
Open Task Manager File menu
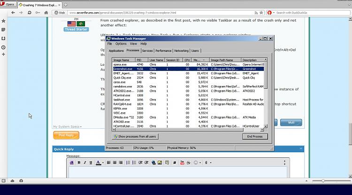(x=109, y=44)
